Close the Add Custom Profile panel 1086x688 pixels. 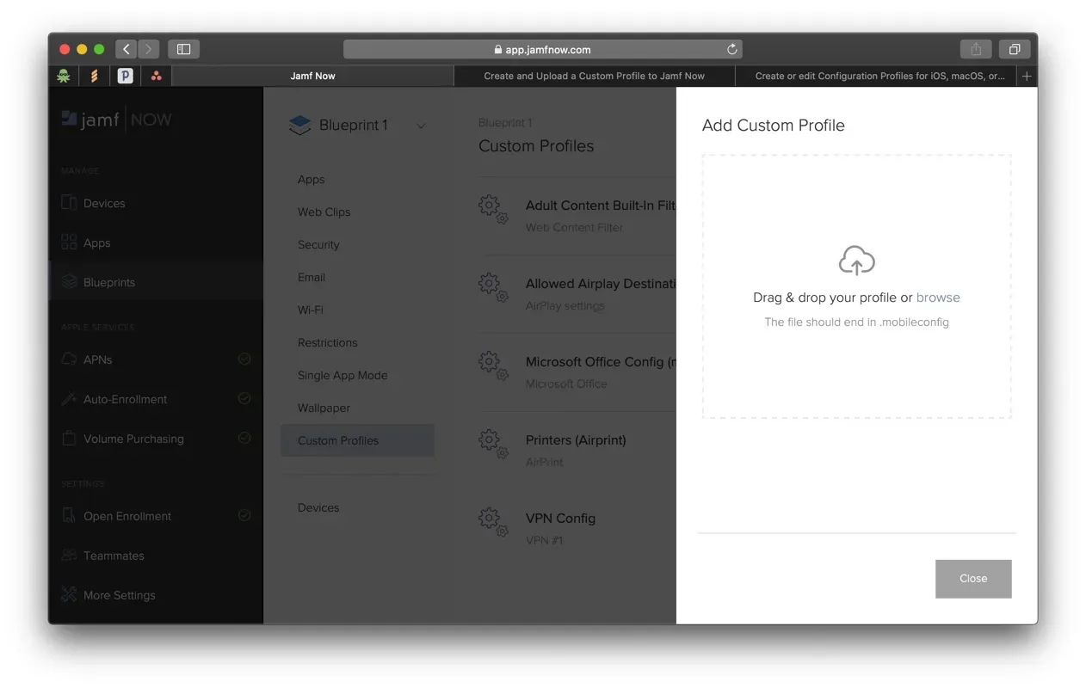tap(973, 578)
